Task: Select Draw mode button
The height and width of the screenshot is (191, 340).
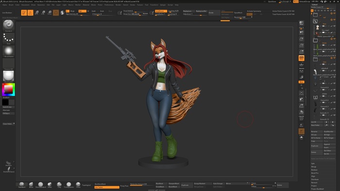Action: tap(30, 13)
